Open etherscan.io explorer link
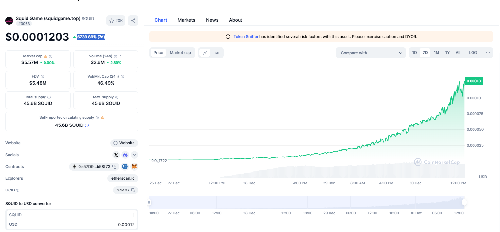The height and width of the screenshot is (232, 500). coord(123,178)
